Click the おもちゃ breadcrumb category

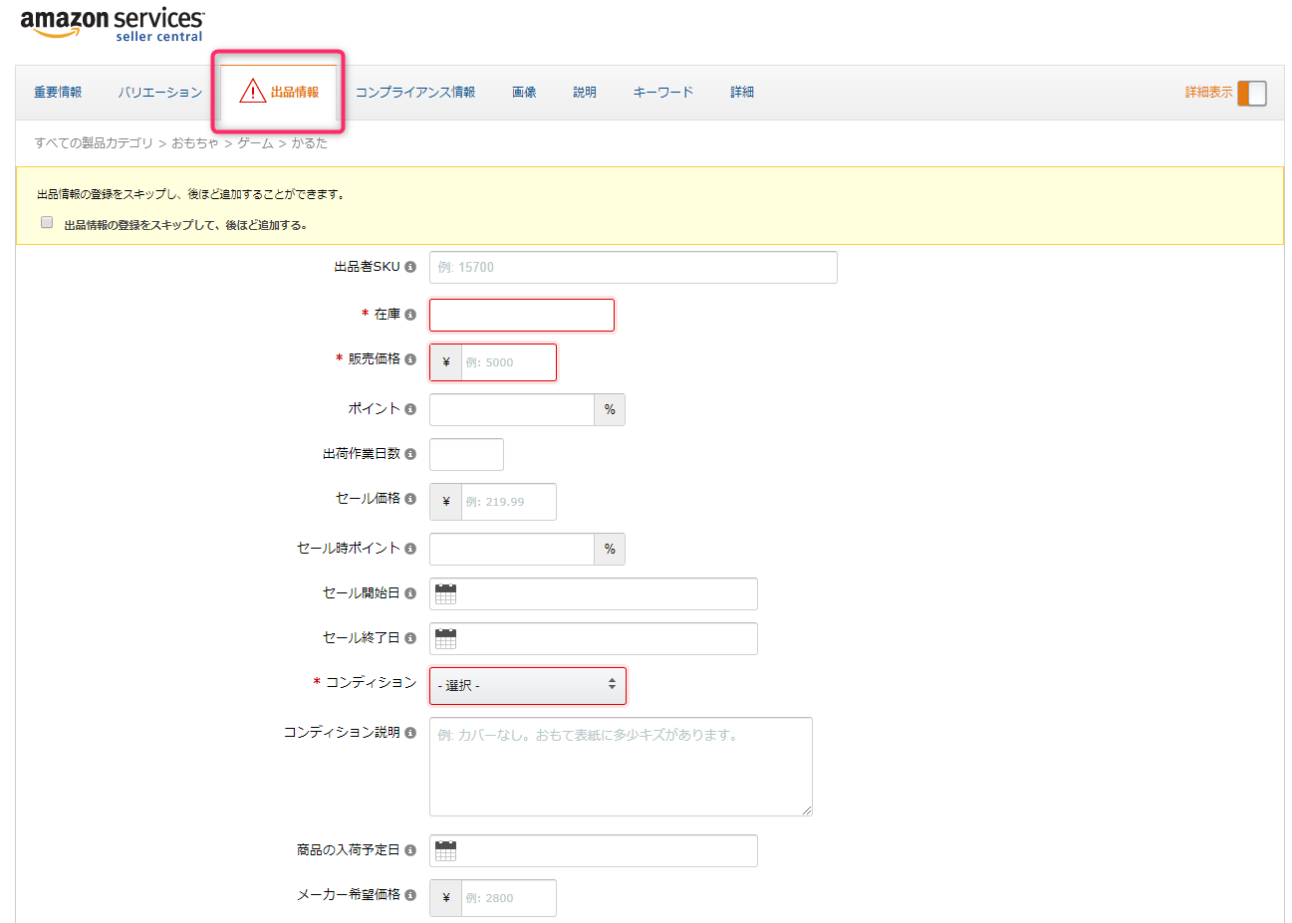[x=194, y=143]
